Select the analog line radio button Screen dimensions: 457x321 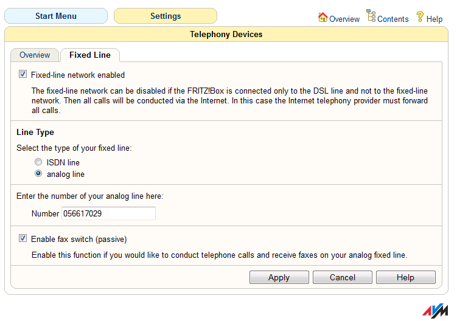click(39, 174)
